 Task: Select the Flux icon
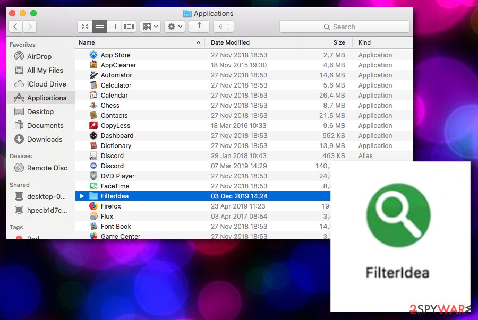pyautogui.click(x=93, y=216)
